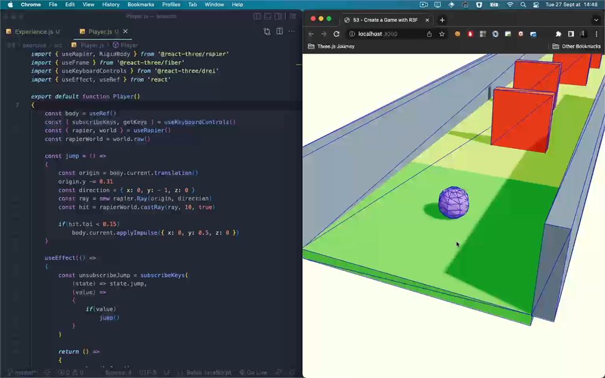Open Chrome application menu in menu bar

[31, 5]
